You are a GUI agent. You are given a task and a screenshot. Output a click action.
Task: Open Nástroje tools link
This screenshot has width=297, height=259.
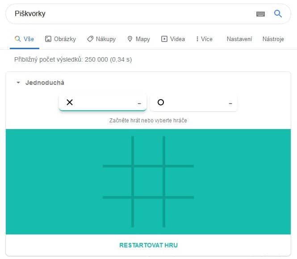click(x=273, y=39)
